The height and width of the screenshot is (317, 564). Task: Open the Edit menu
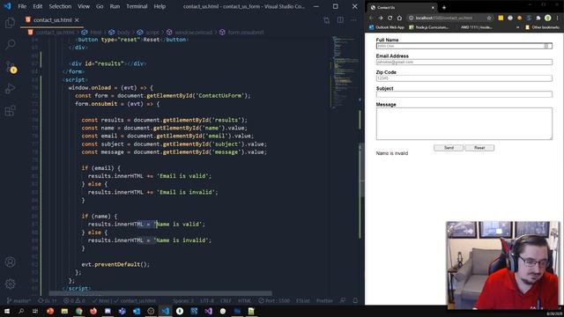37,6
